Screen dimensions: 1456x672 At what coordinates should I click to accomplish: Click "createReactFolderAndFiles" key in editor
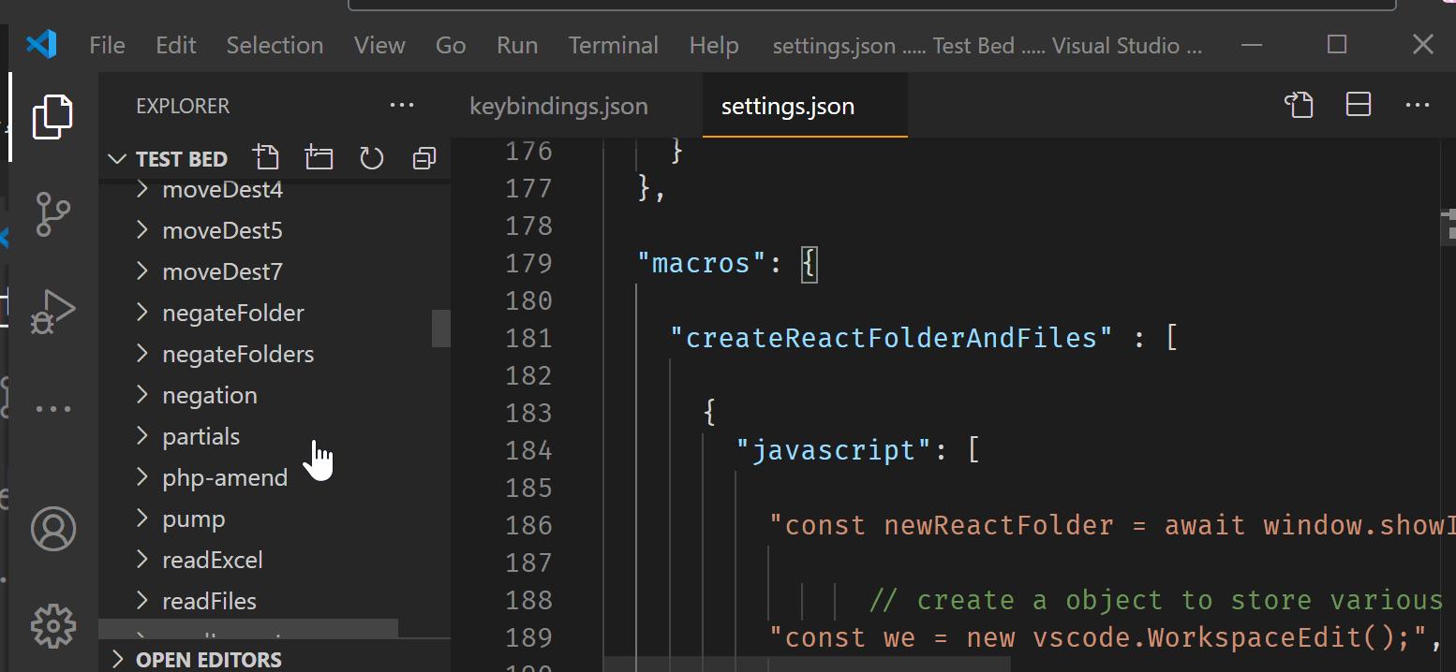tap(891, 338)
